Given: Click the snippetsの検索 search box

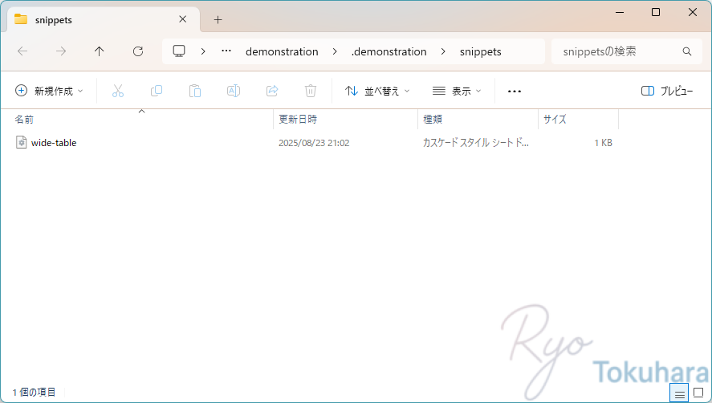Looking at the screenshot, I should click(618, 51).
